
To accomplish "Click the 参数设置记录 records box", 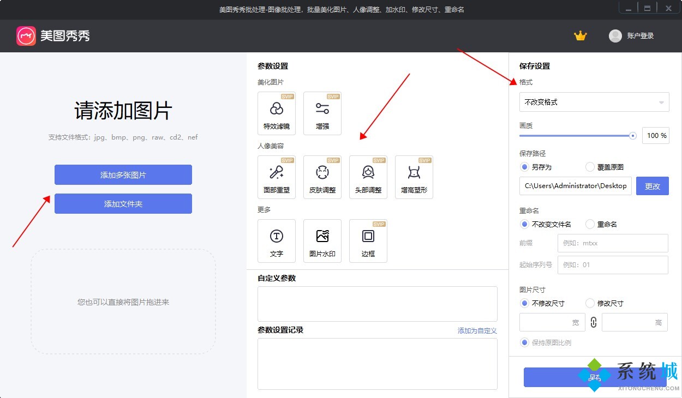I will 378,364.
